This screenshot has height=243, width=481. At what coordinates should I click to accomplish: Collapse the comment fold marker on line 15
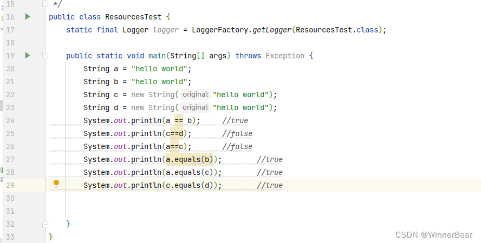point(45,4)
